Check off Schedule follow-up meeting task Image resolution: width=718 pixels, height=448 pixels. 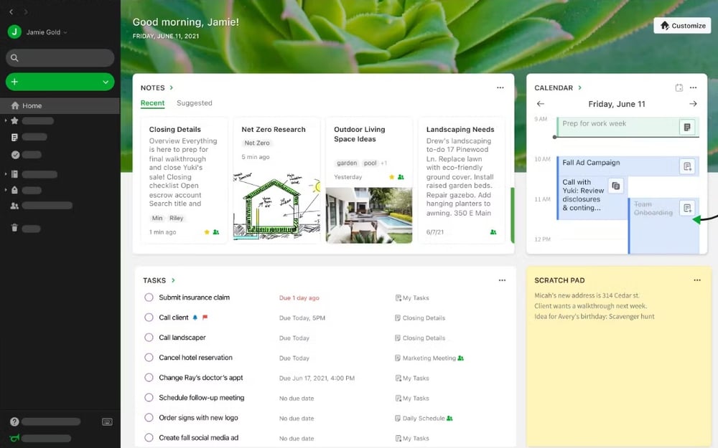149,398
